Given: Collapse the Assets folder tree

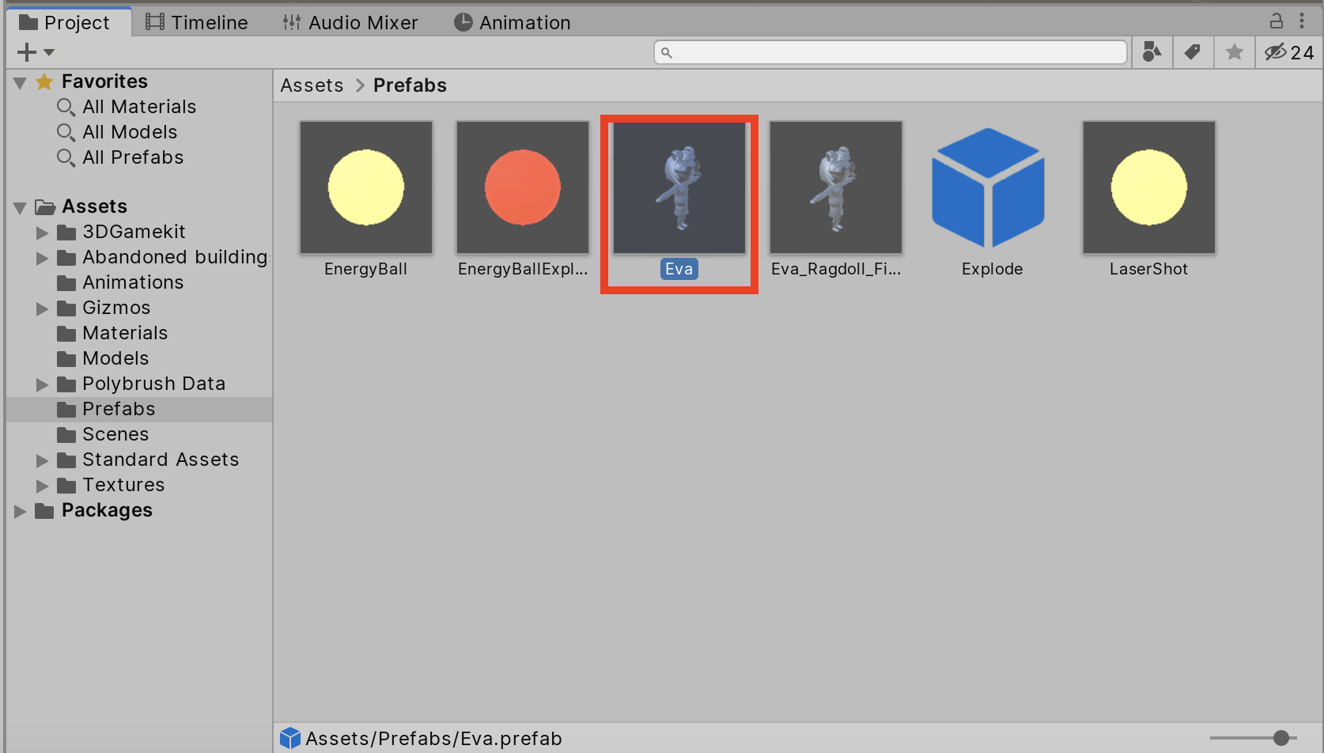Looking at the screenshot, I should click(x=21, y=208).
